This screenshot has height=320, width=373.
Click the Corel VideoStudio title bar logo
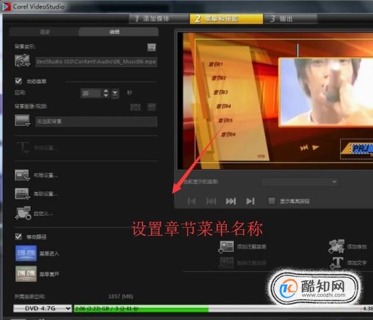pos(6,6)
